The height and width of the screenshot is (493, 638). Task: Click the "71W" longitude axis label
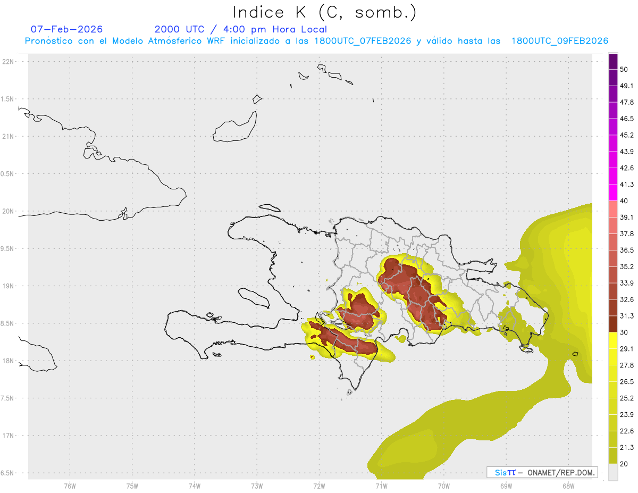click(381, 486)
